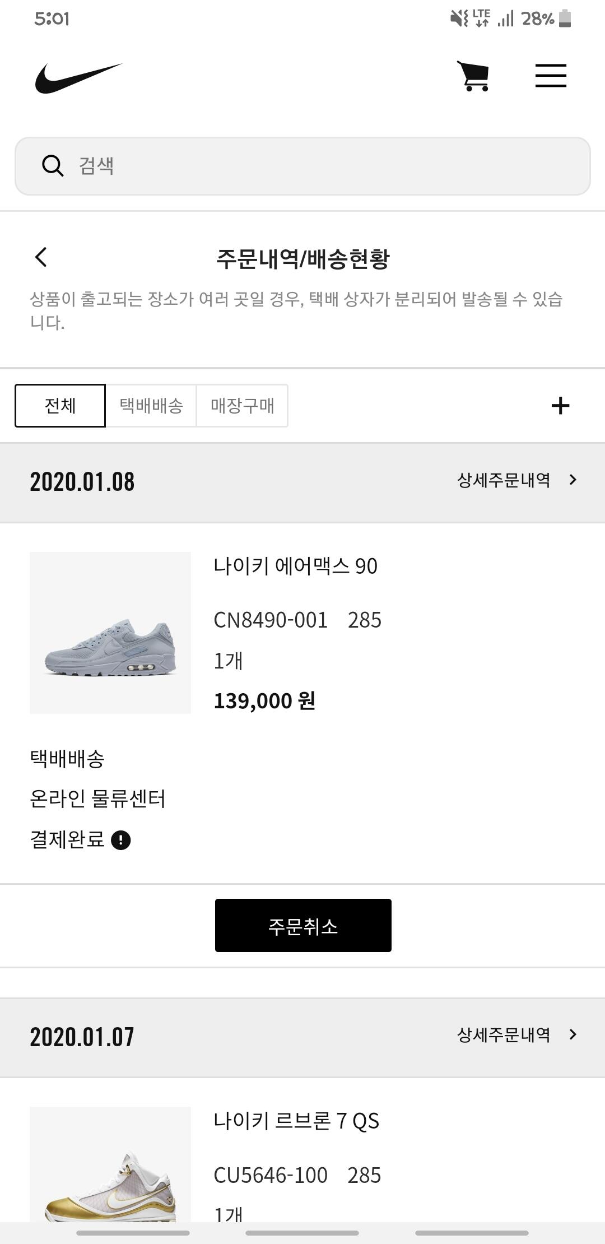Focus the 검색 search field
The height and width of the screenshot is (1244, 605).
325,166
